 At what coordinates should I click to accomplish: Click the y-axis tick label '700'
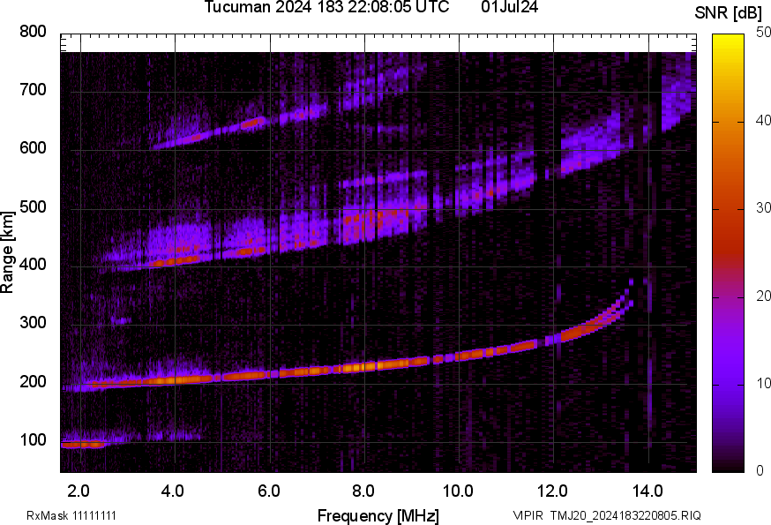[33, 89]
